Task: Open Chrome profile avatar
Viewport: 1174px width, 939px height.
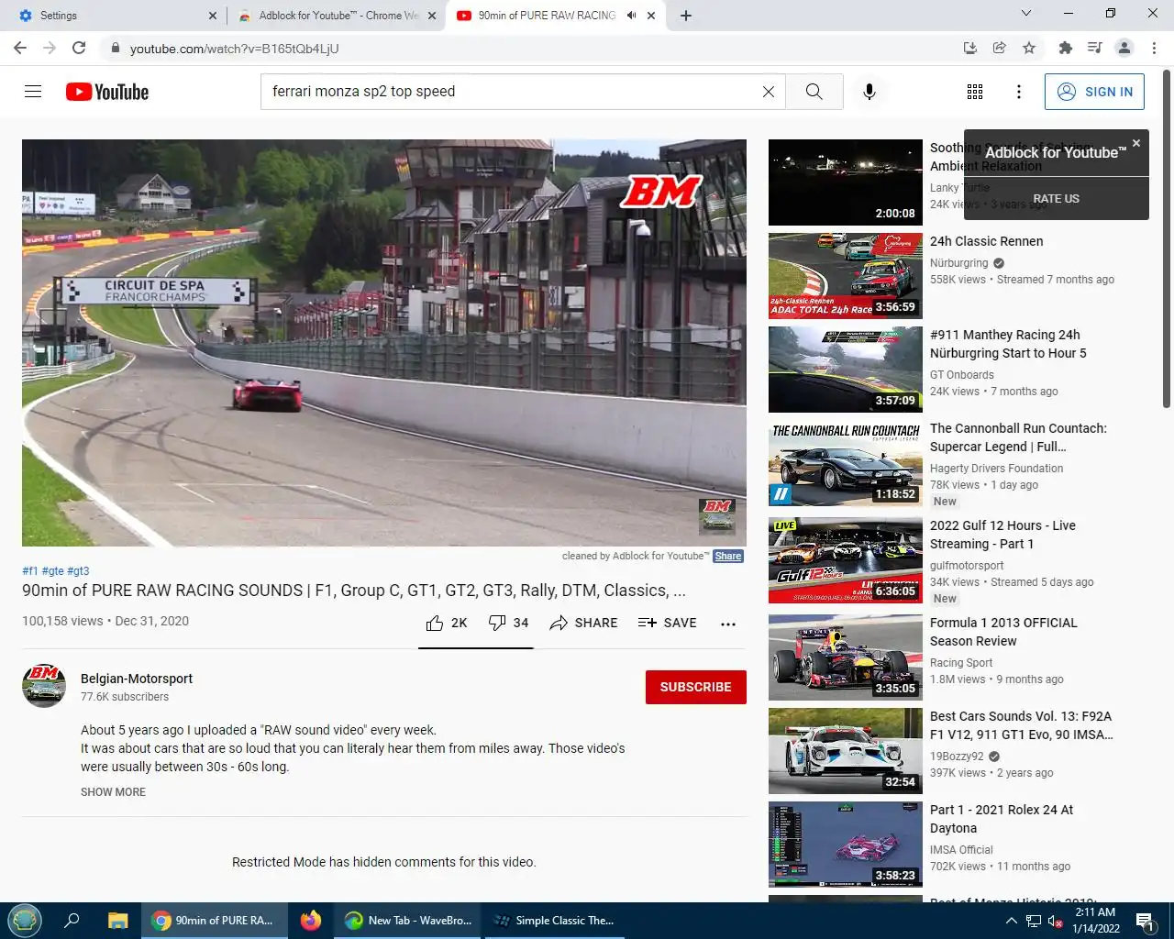Action: (1124, 48)
